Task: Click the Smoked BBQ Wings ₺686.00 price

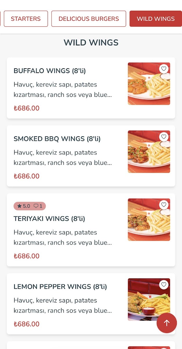Action: (27, 176)
